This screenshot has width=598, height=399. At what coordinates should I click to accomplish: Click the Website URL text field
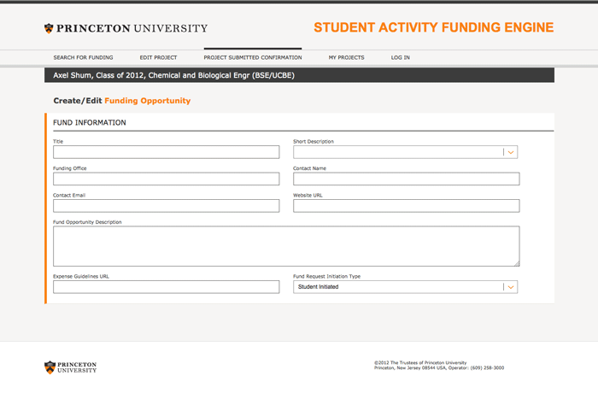click(406, 206)
